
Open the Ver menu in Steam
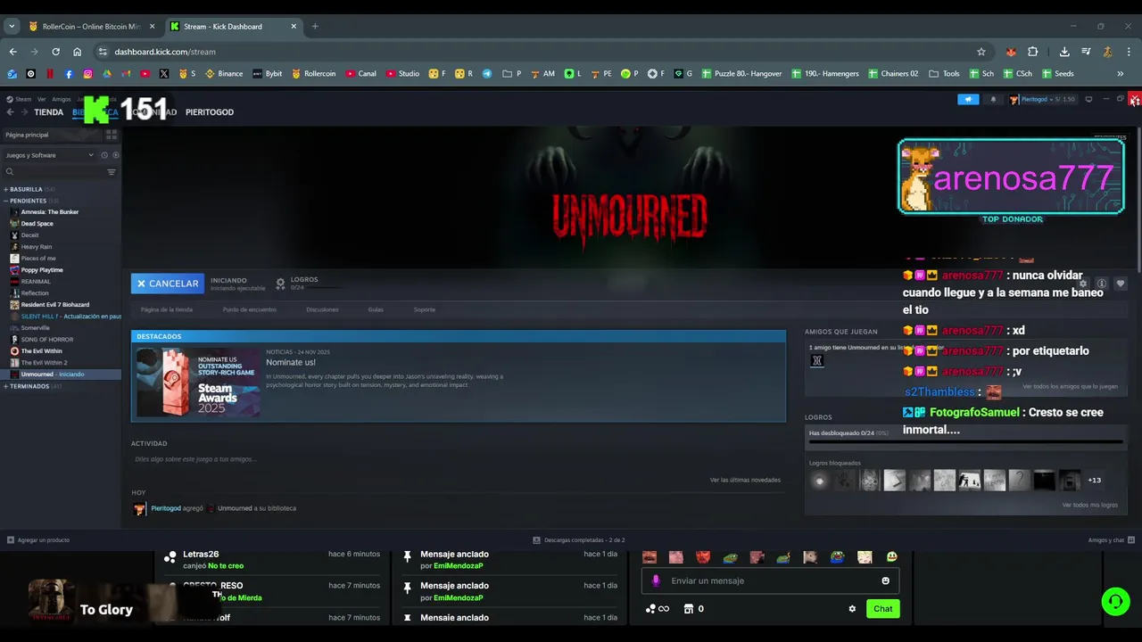tap(41, 99)
